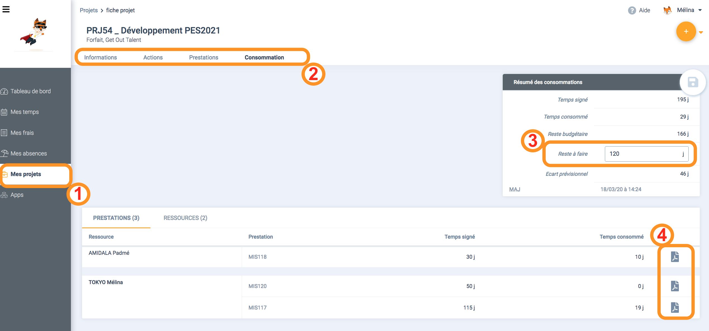The image size is (709, 331).
Task: Open Mes frais in sidebar
Action: coord(22,133)
